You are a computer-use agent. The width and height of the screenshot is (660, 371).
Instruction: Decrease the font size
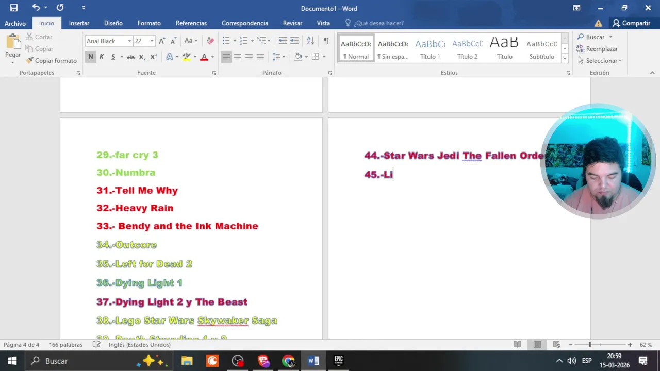[173, 41]
